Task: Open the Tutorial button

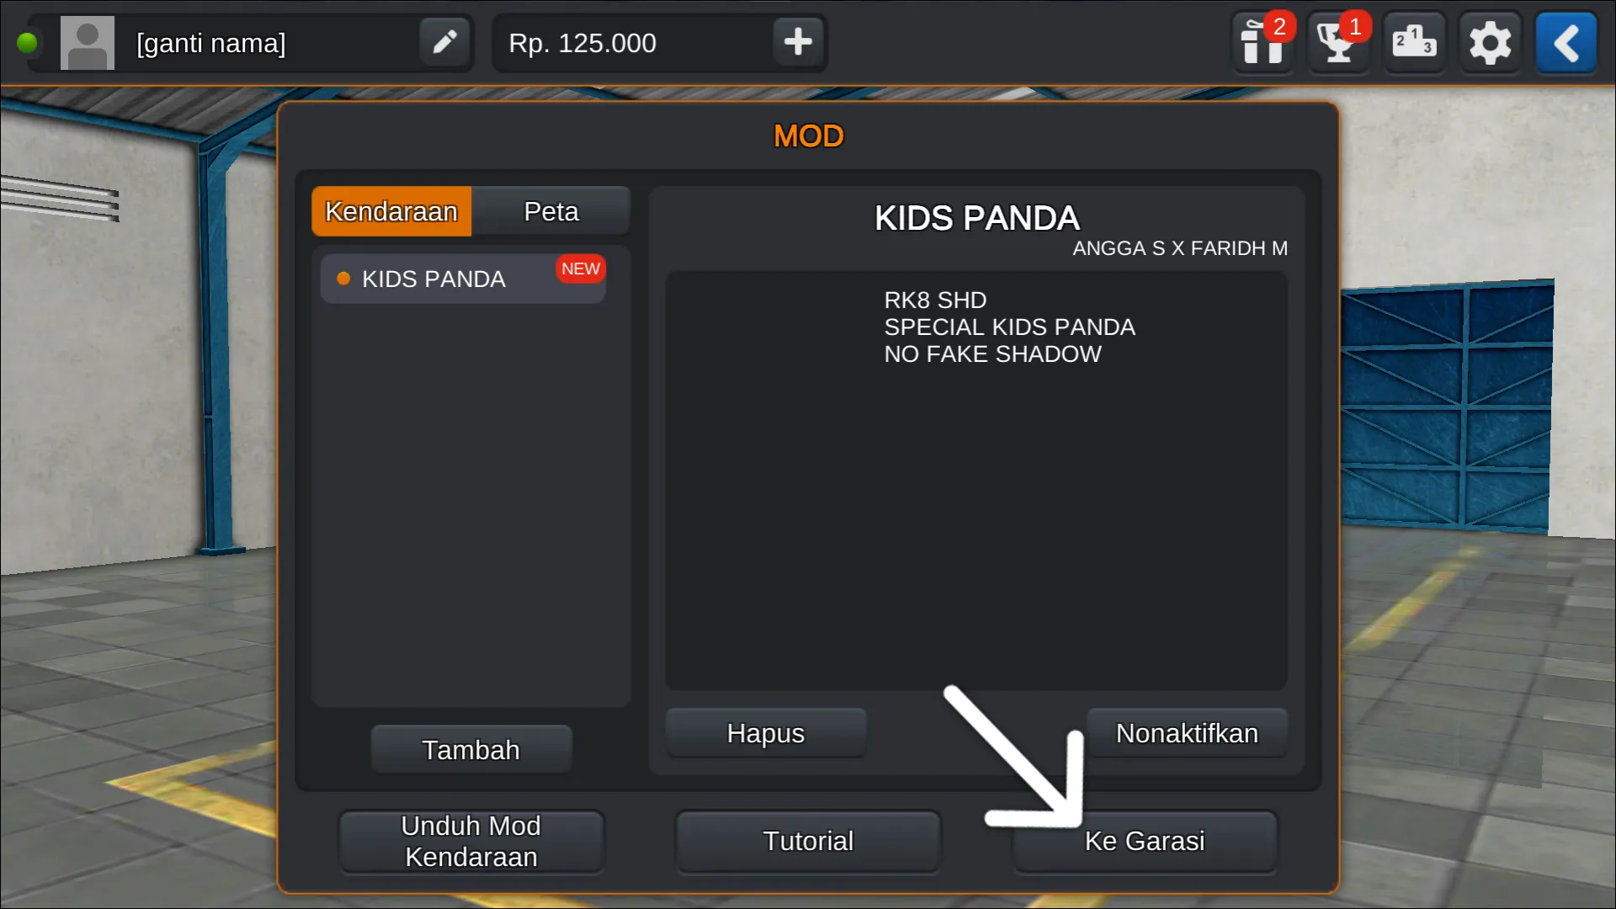Action: click(x=808, y=842)
